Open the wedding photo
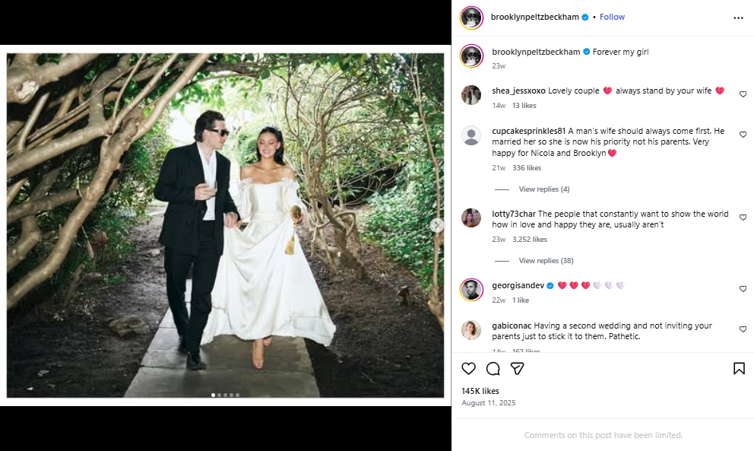754x451 pixels. (225, 225)
